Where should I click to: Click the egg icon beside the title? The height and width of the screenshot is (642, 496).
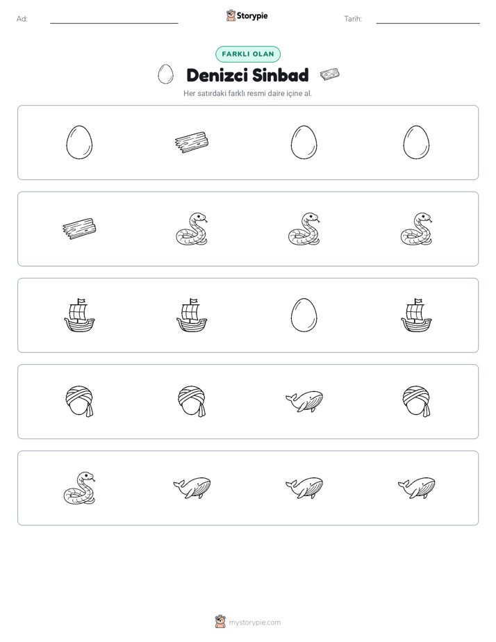[166, 74]
